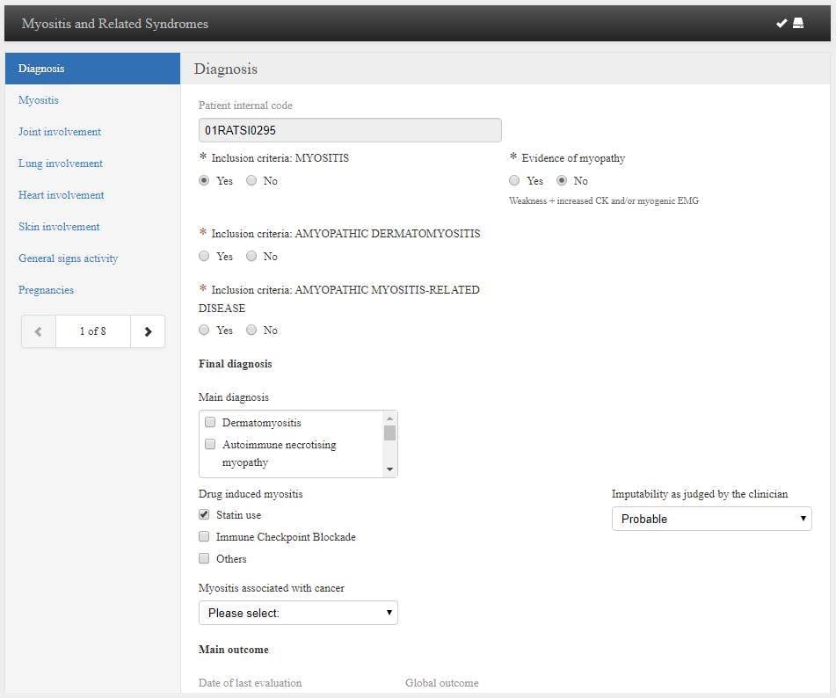The height and width of the screenshot is (698, 836).
Task: Select Yes for Inclusion criteria: MYOSITIS
Action: click(205, 181)
